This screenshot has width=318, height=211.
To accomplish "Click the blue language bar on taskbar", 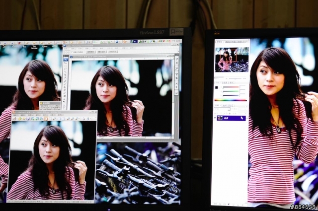I will (x=134, y=42).
